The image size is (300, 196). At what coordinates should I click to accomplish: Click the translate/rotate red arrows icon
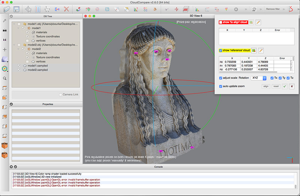(x=176, y=9)
